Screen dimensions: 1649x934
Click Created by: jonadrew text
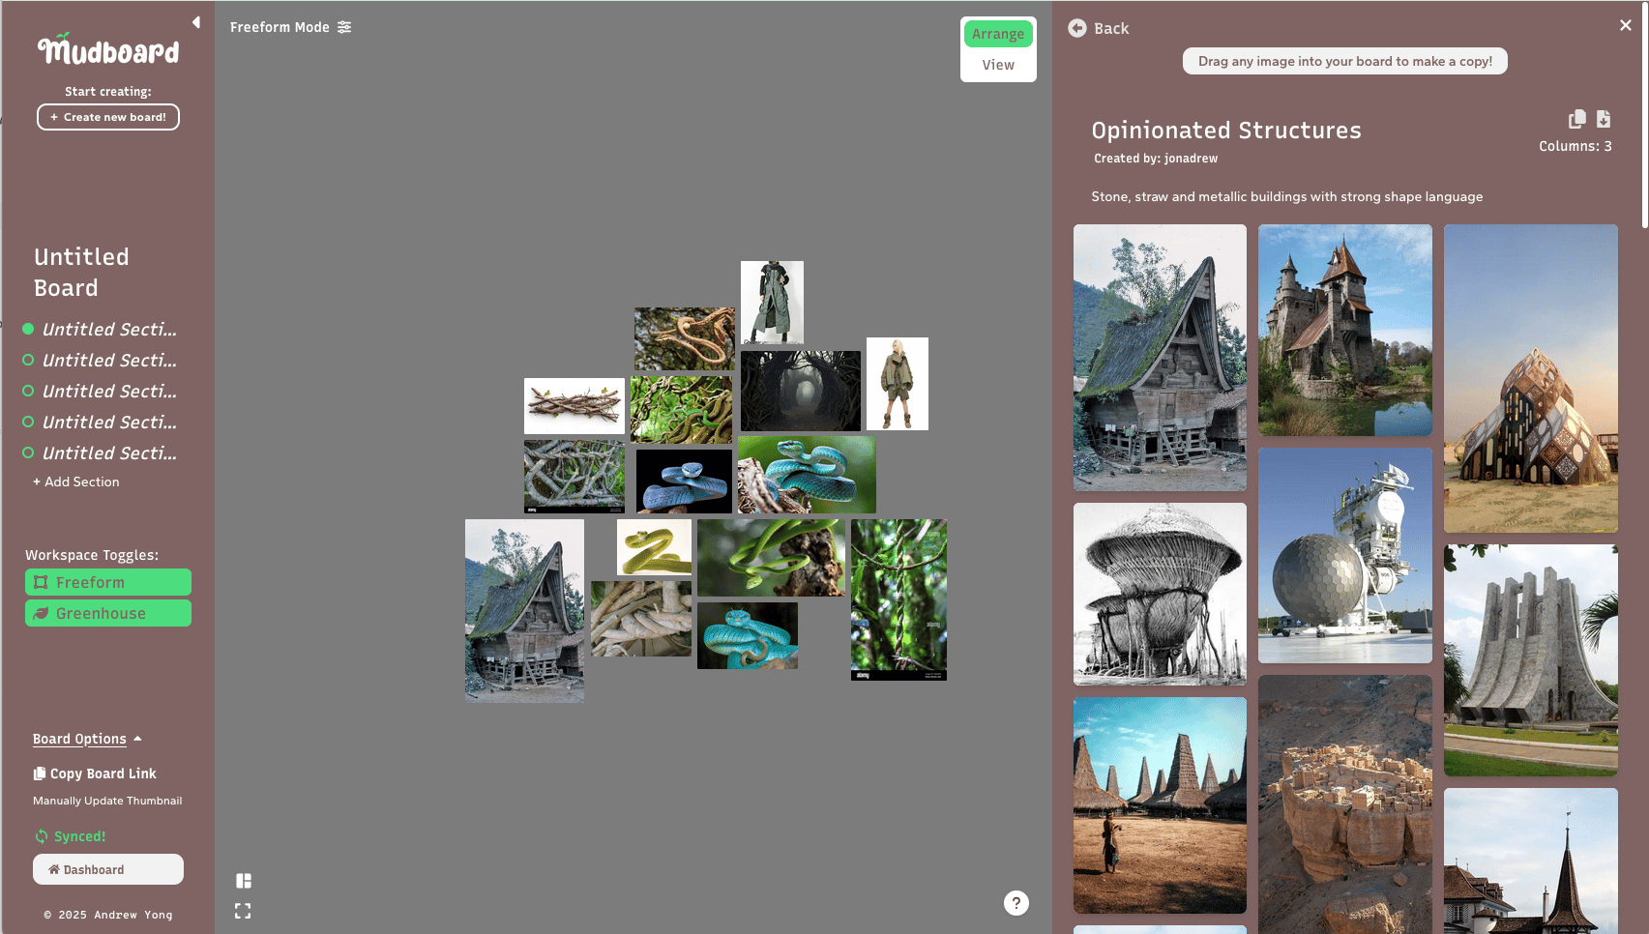coord(1156,159)
